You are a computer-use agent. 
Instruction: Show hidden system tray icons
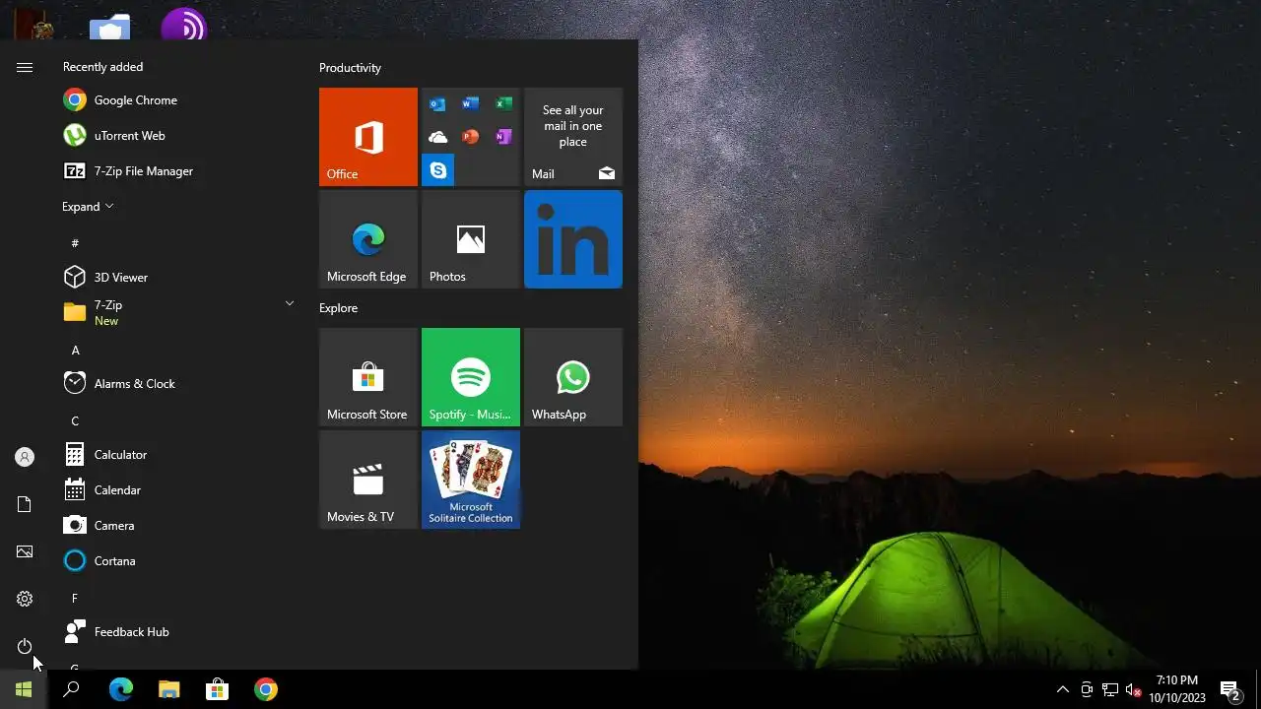(1063, 689)
